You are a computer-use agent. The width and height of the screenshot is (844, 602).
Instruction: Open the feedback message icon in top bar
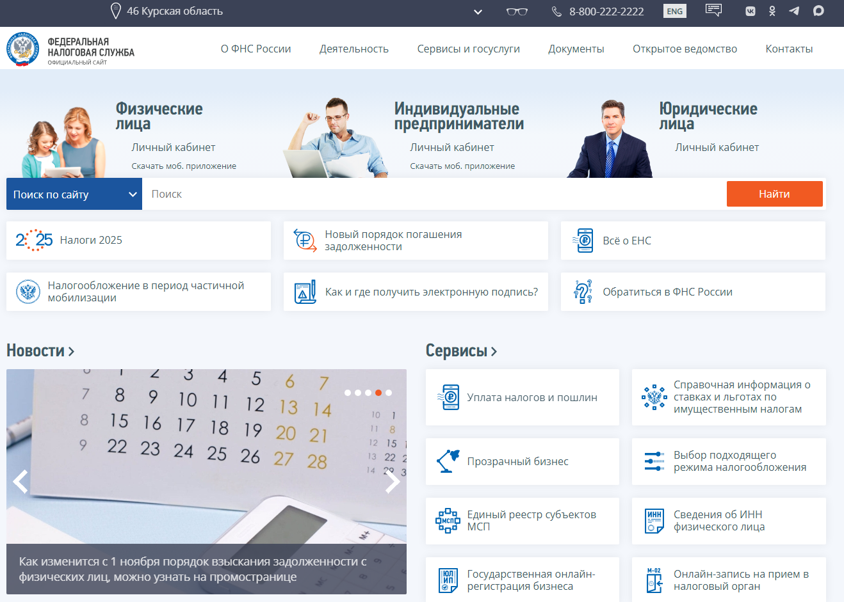pos(713,10)
